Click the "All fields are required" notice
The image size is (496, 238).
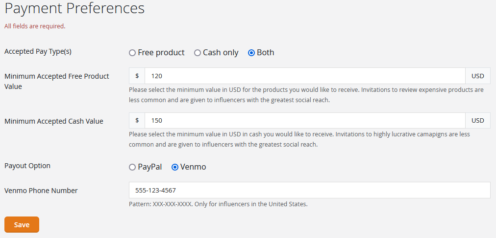click(35, 26)
